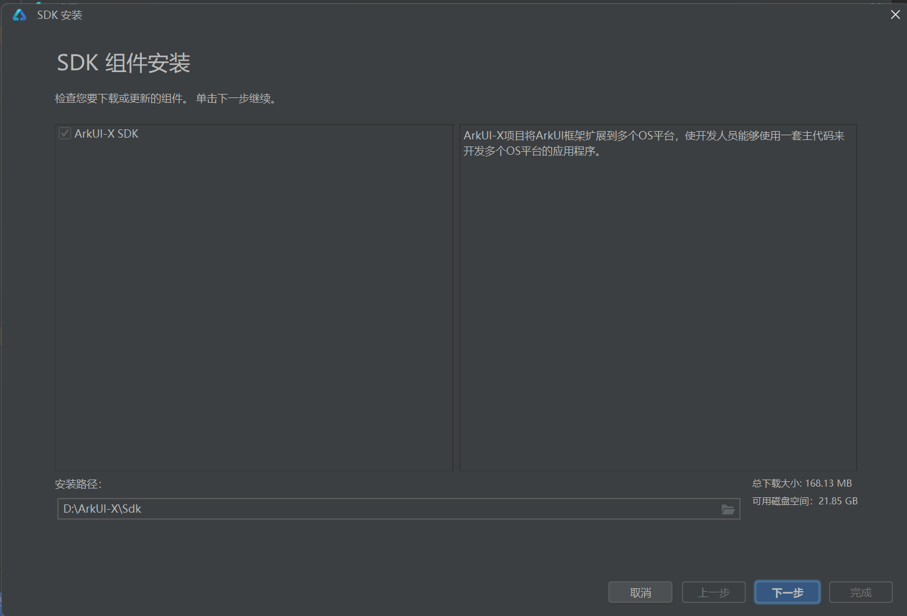Click the 安装路径: label
The width and height of the screenshot is (907, 616).
(78, 484)
